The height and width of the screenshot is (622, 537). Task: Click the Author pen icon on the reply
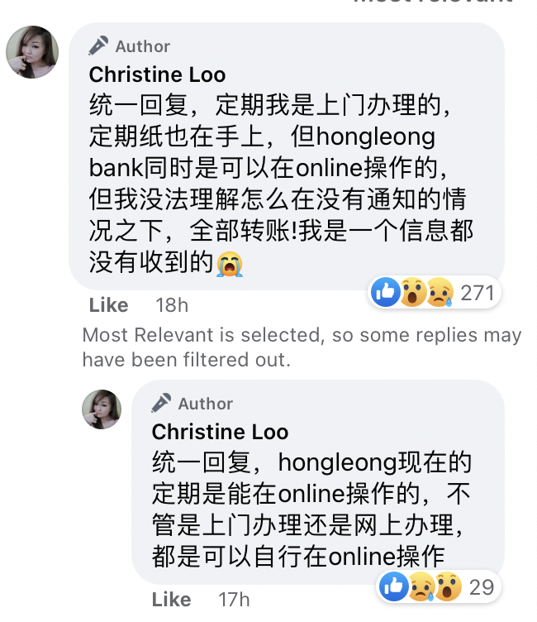point(162,403)
